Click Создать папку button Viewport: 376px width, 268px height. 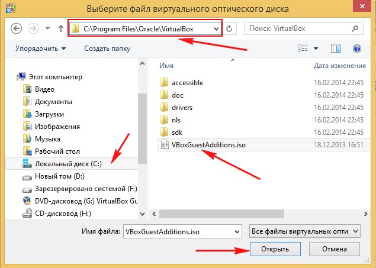click(107, 49)
